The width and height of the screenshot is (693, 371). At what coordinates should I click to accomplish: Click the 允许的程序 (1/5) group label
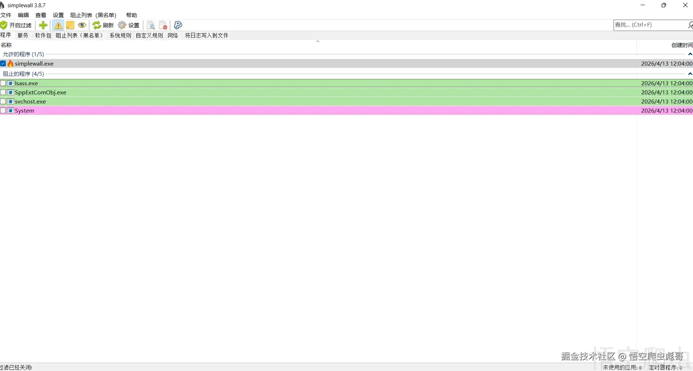coord(23,54)
